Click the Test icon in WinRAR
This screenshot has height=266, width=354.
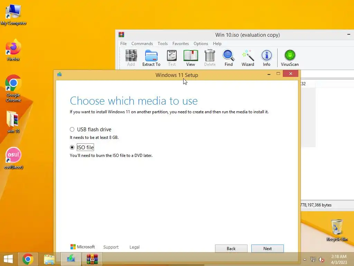pos(171,58)
